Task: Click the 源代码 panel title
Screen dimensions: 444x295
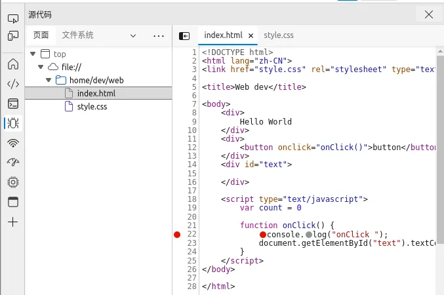Action: [x=40, y=14]
